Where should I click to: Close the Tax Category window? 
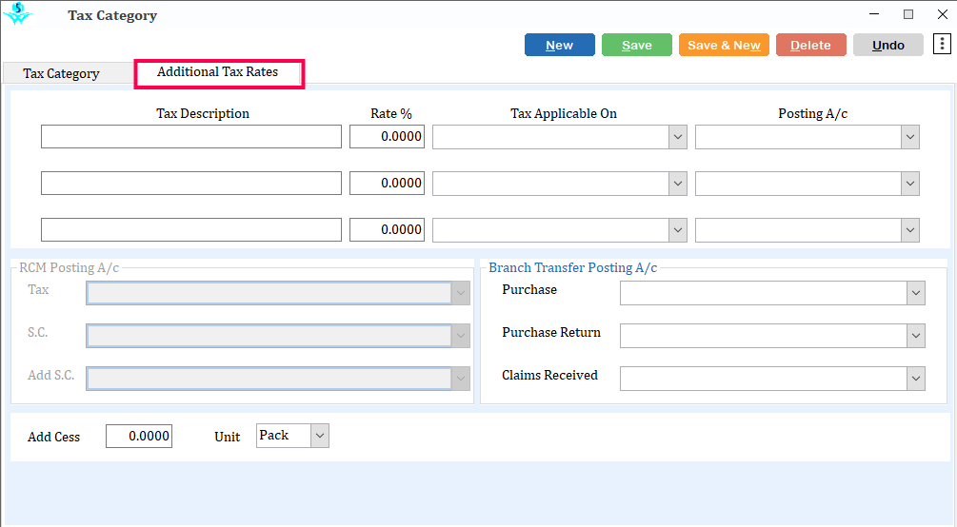tap(943, 14)
